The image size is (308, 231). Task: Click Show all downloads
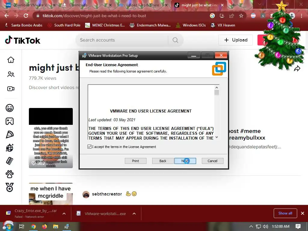pos(285,213)
